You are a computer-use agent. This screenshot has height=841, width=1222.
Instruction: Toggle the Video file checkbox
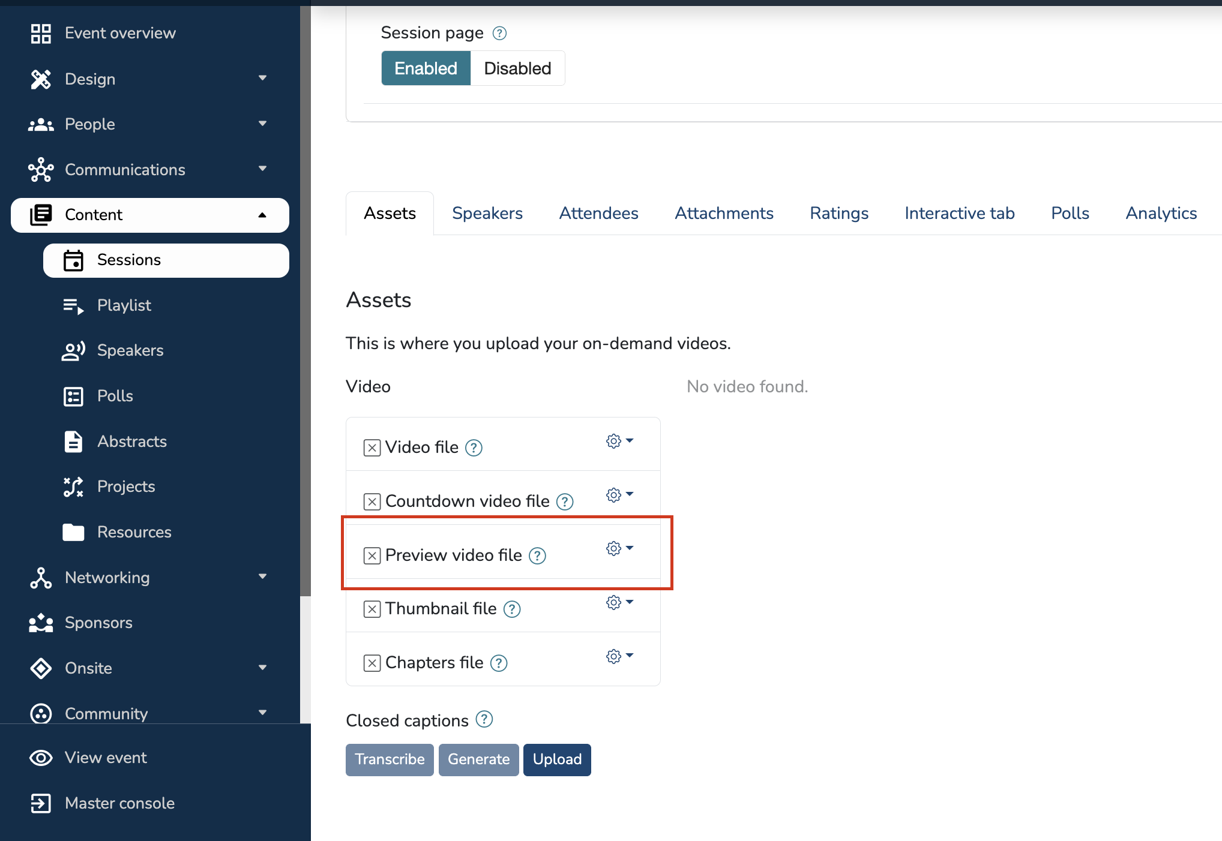(372, 448)
